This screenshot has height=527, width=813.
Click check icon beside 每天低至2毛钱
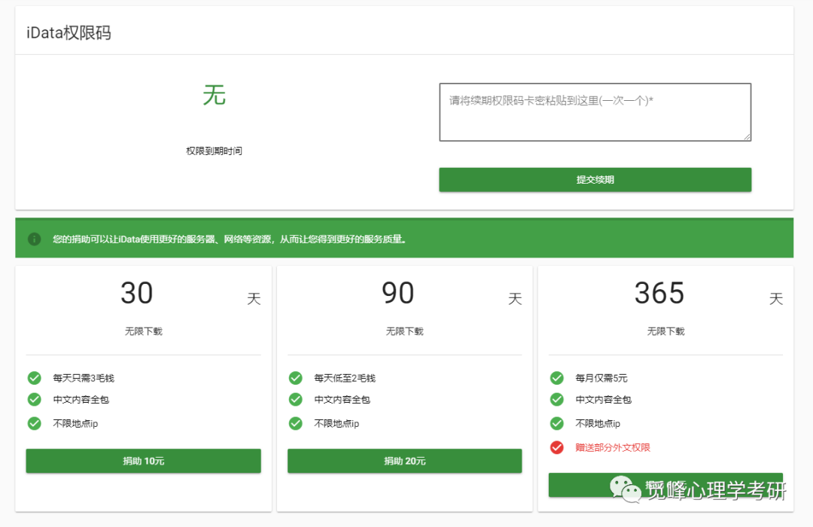296,378
